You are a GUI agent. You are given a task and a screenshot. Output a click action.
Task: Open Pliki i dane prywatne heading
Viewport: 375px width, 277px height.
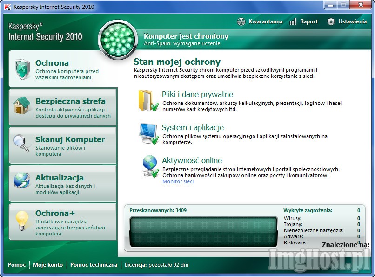tap(197, 94)
